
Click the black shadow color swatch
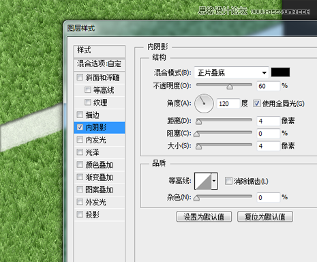point(280,72)
